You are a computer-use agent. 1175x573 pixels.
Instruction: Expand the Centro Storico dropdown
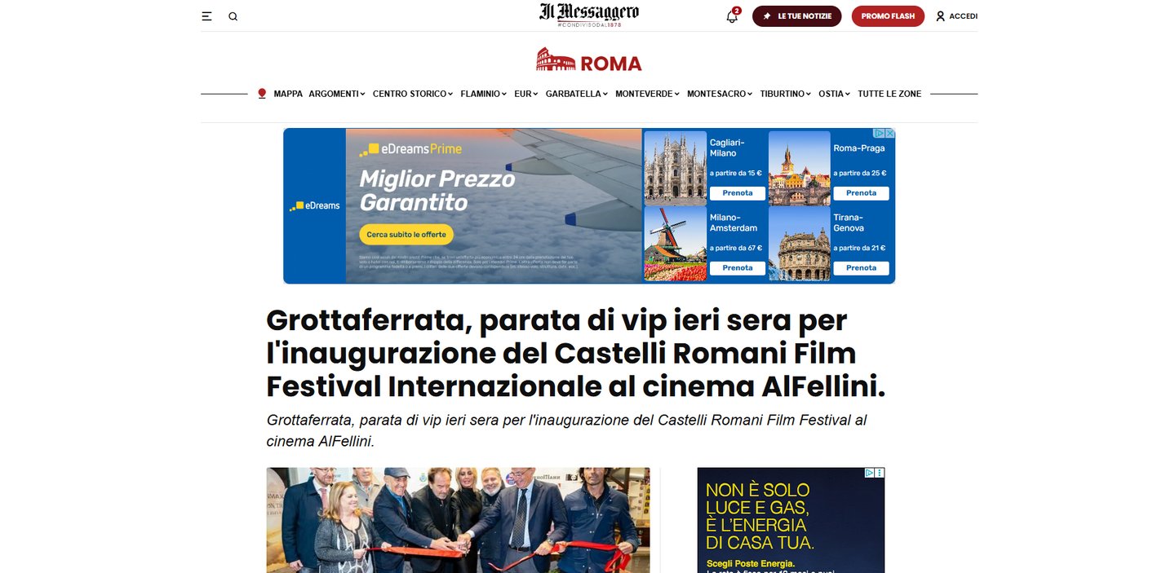coord(413,94)
